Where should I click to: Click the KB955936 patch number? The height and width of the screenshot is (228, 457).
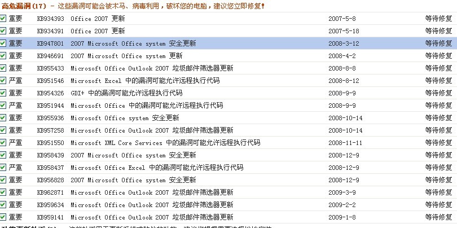(x=50, y=118)
